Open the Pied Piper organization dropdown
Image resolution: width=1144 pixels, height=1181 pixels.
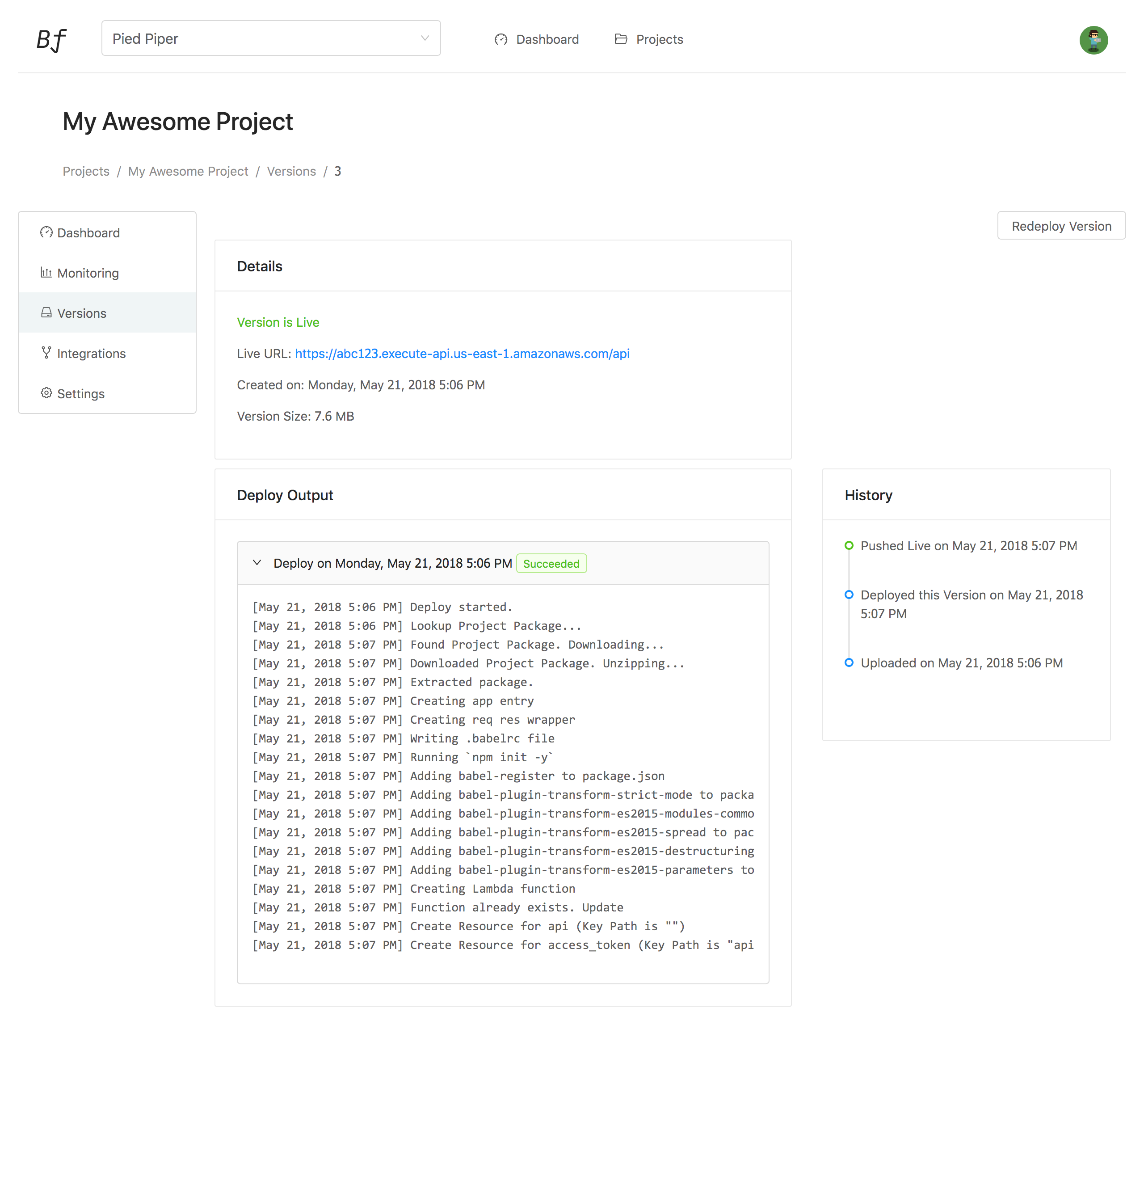pyautogui.click(x=270, y=38)
